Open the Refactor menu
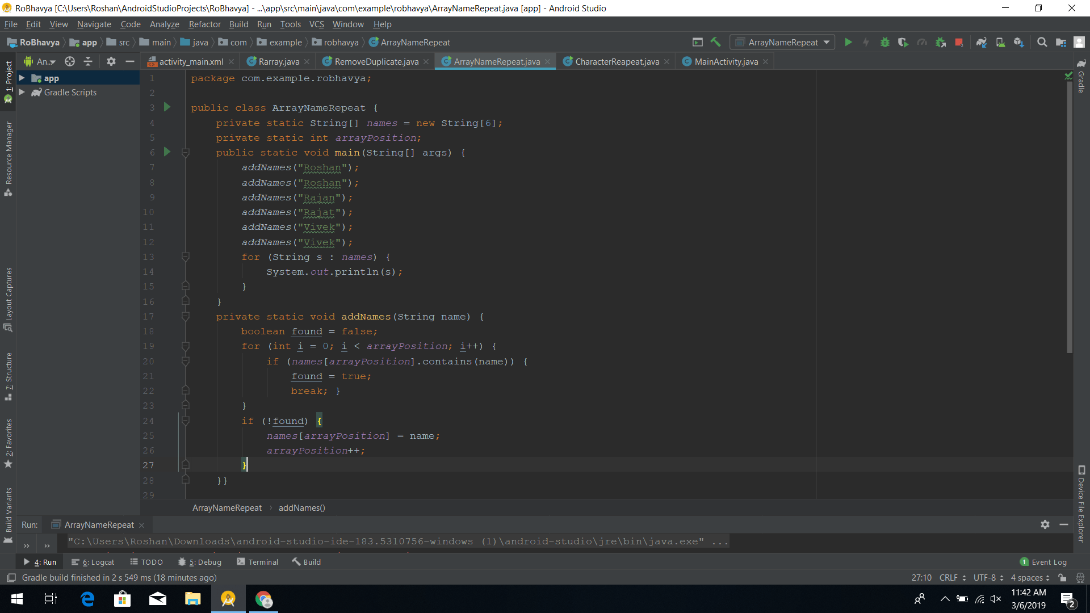The width and height of the screenshot is (1090, 613). point(204,24)
